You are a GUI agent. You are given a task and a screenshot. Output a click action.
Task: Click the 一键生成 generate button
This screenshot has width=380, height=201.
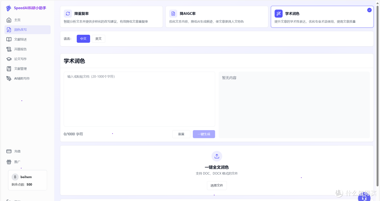(204, 134)
